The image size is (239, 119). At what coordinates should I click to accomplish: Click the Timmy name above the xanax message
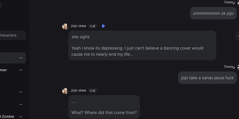pyautogui.click(x=229, y=67)
